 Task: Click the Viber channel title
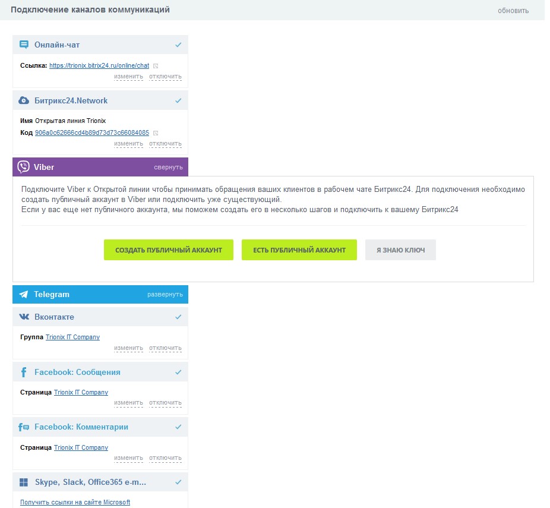coord(44,167)
